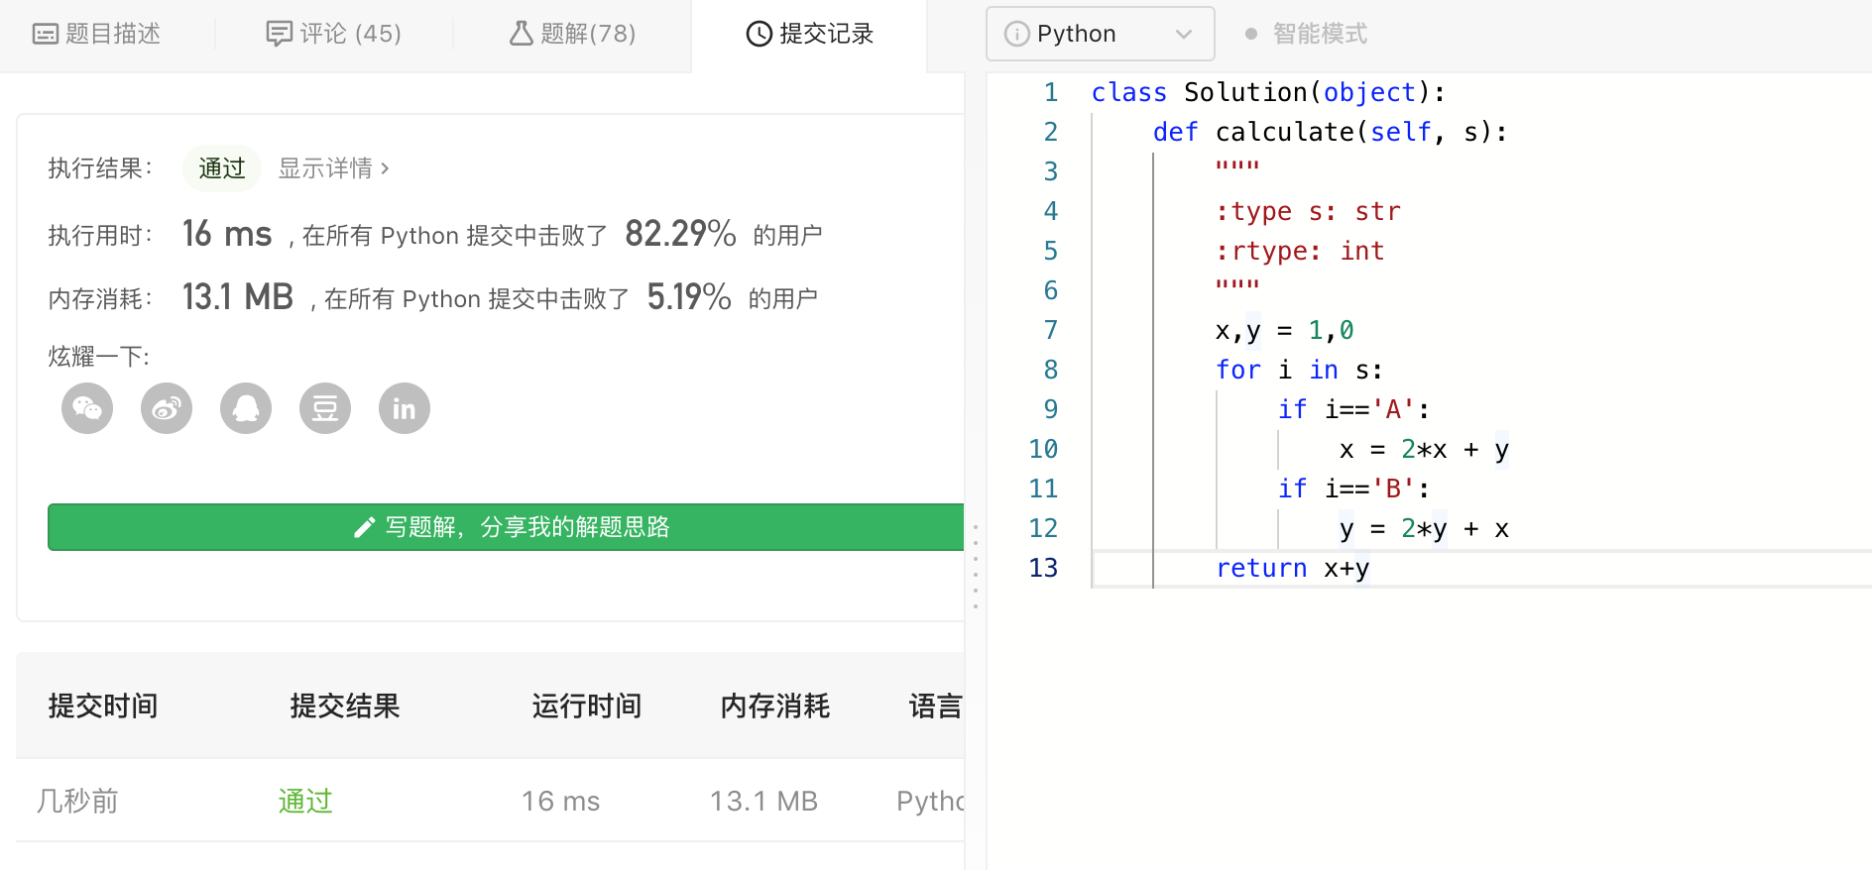Click the 通过 status badge beside 执行结果
The image size is (1872, 870).
[222, 168]
